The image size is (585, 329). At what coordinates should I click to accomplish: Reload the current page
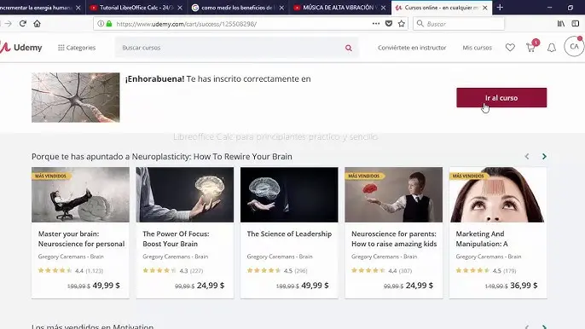[x=23, y=24]
